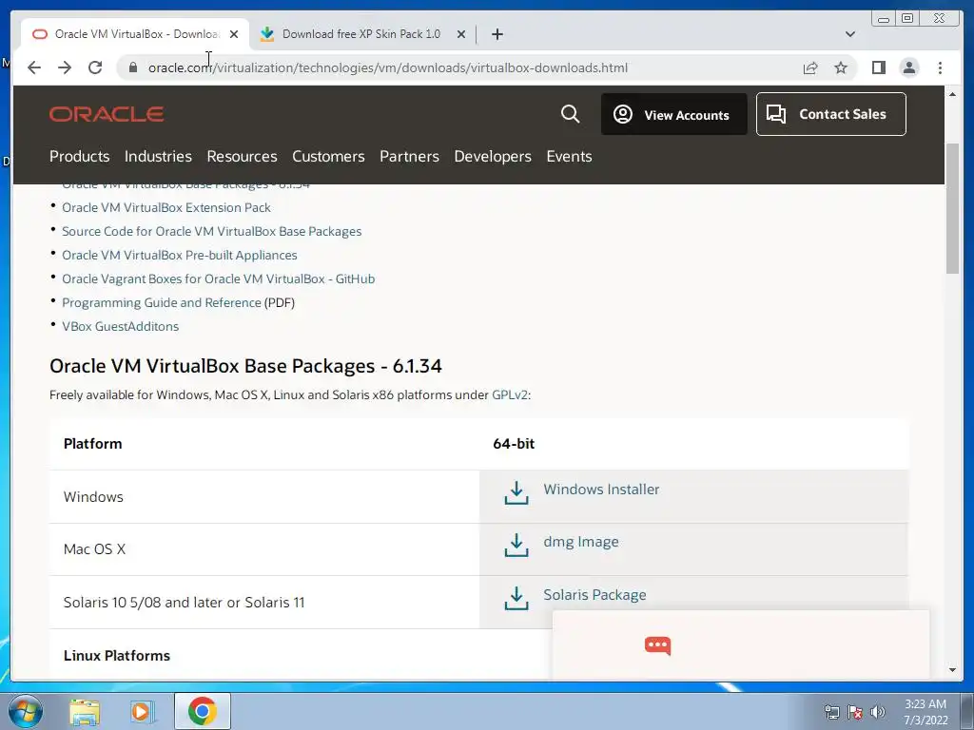Click the taskbar clock showing 3:23 AM
974x730 pixels.
click(x=925, y=712)
